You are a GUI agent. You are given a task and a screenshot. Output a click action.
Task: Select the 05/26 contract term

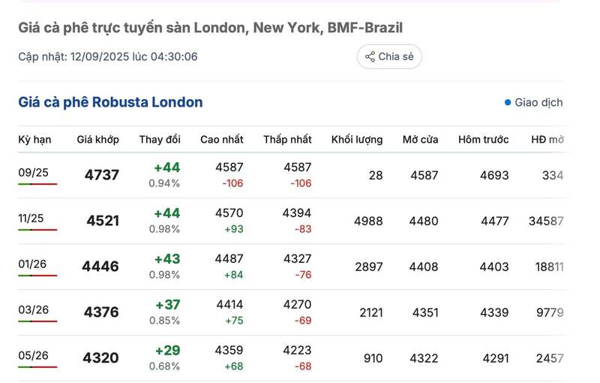(34, 355)
